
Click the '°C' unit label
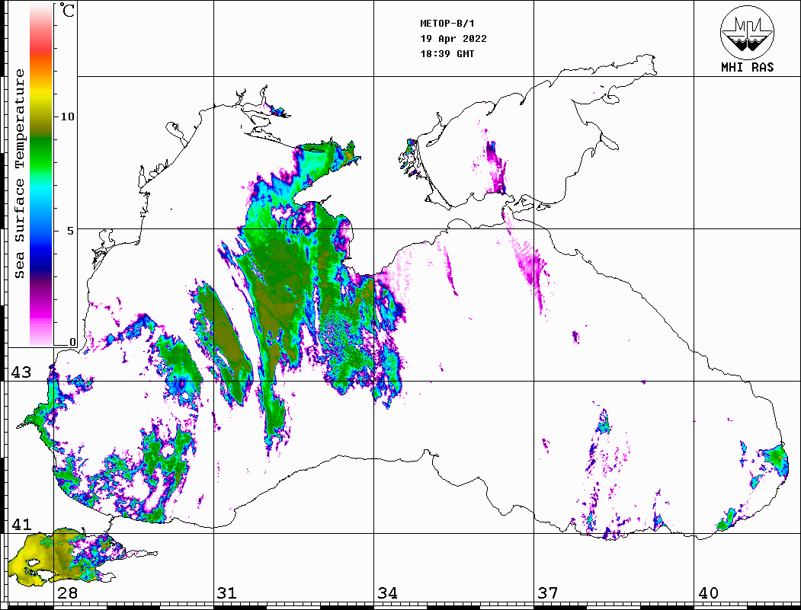coord(67,11)
